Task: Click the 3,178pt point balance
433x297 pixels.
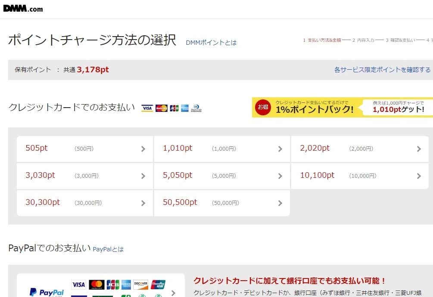Action: (93, 70)
